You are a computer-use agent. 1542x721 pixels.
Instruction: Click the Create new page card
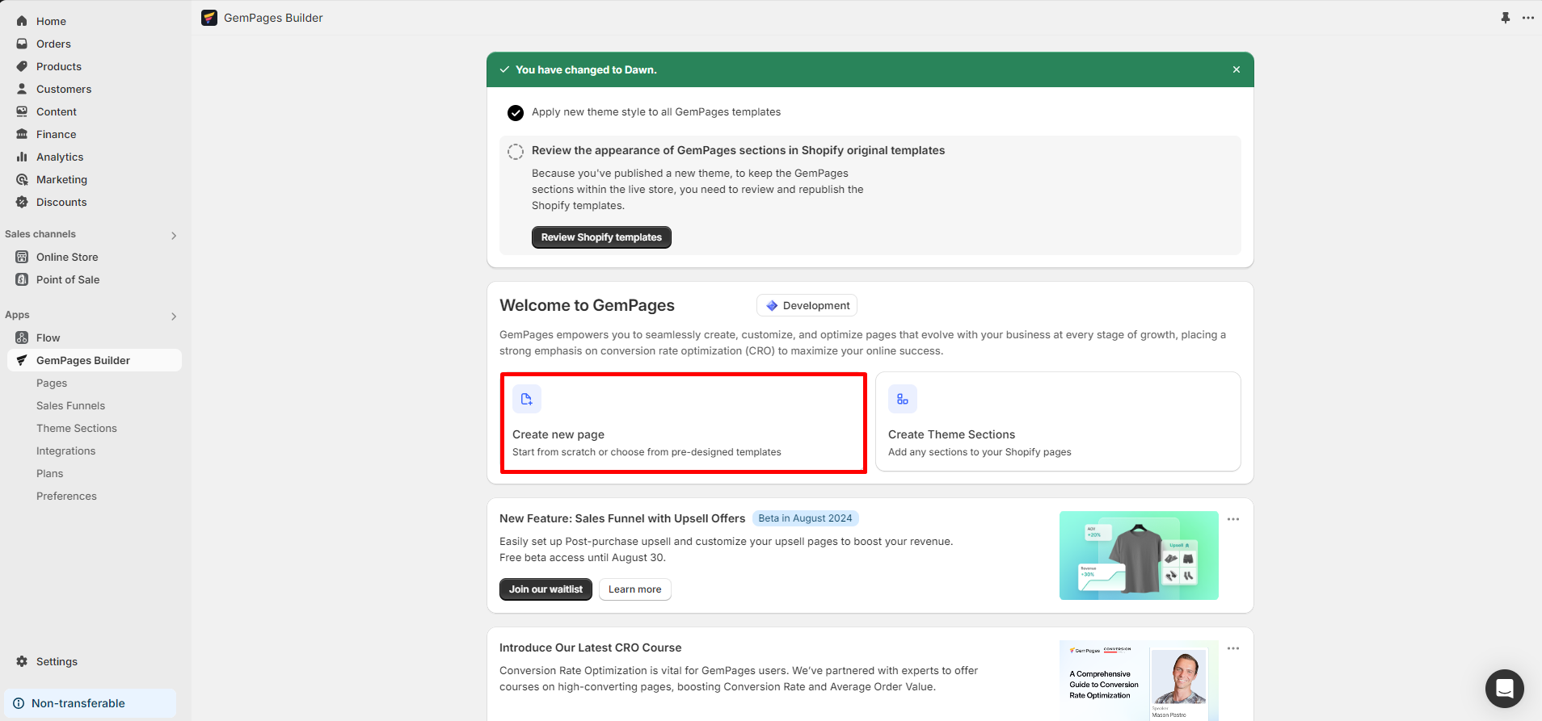[x=684, y=423]
